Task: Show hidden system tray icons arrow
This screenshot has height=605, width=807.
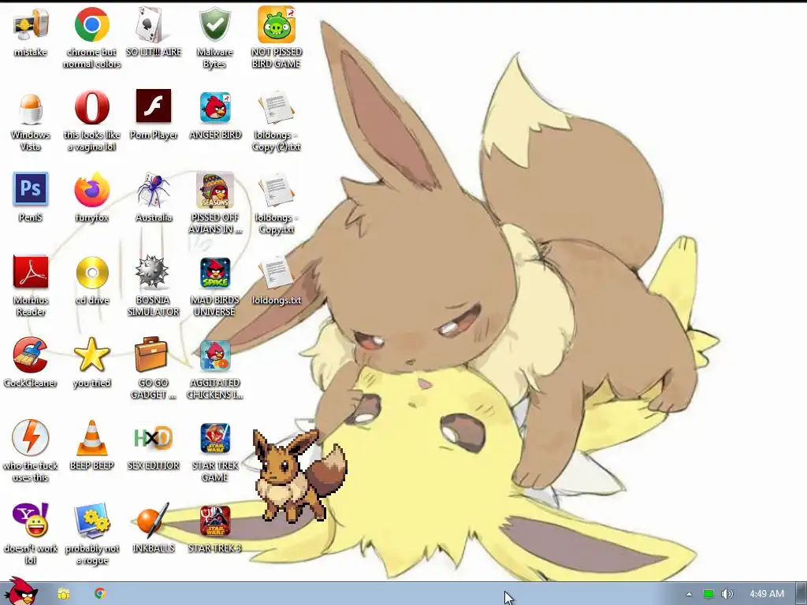Action: coord(689,594)
